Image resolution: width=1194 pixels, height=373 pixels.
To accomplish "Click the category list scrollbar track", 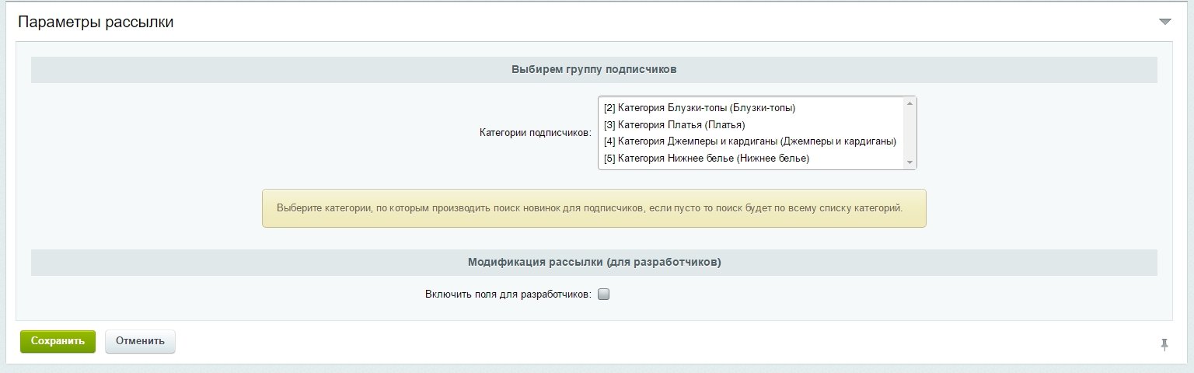I will point(909,133).
